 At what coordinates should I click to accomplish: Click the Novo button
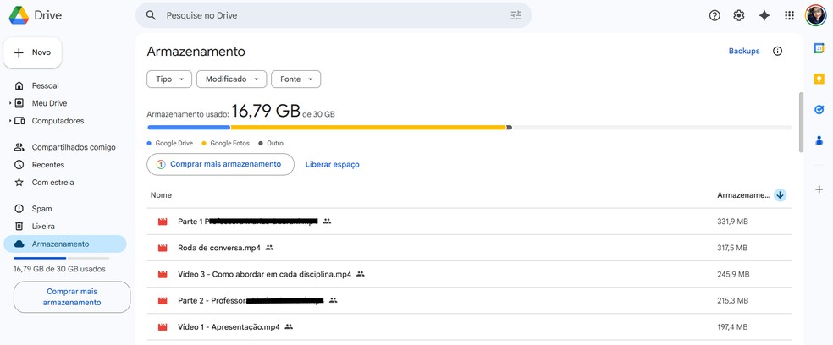[33, 52]
